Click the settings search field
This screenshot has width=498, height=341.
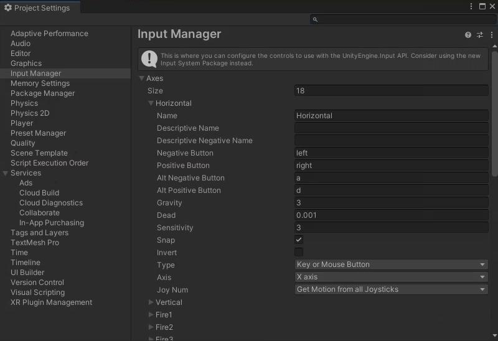tap(403, 20)
